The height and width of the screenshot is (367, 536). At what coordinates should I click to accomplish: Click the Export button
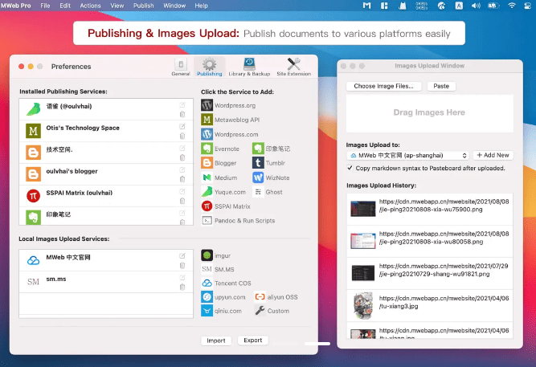coord(252,340)
